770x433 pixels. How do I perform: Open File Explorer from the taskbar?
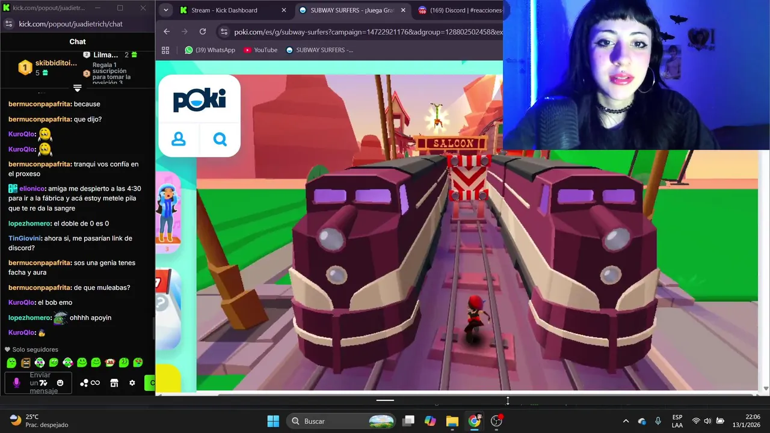[452, 421]
